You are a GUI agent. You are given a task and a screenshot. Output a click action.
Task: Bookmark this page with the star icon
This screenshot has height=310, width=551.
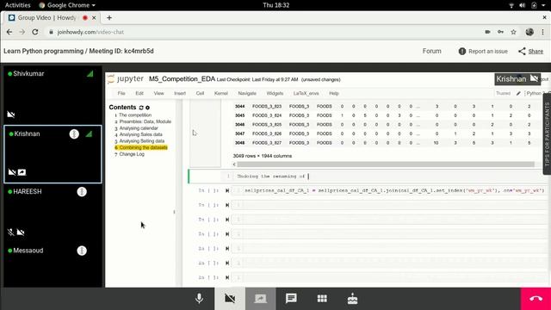[x=513, y=32]
